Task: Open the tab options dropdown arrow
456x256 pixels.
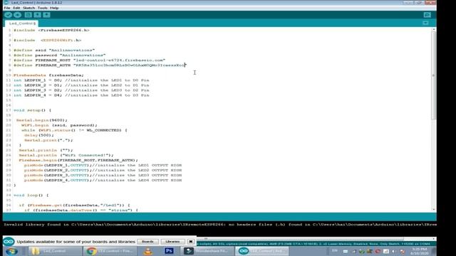Action: [x=425, y=23]
